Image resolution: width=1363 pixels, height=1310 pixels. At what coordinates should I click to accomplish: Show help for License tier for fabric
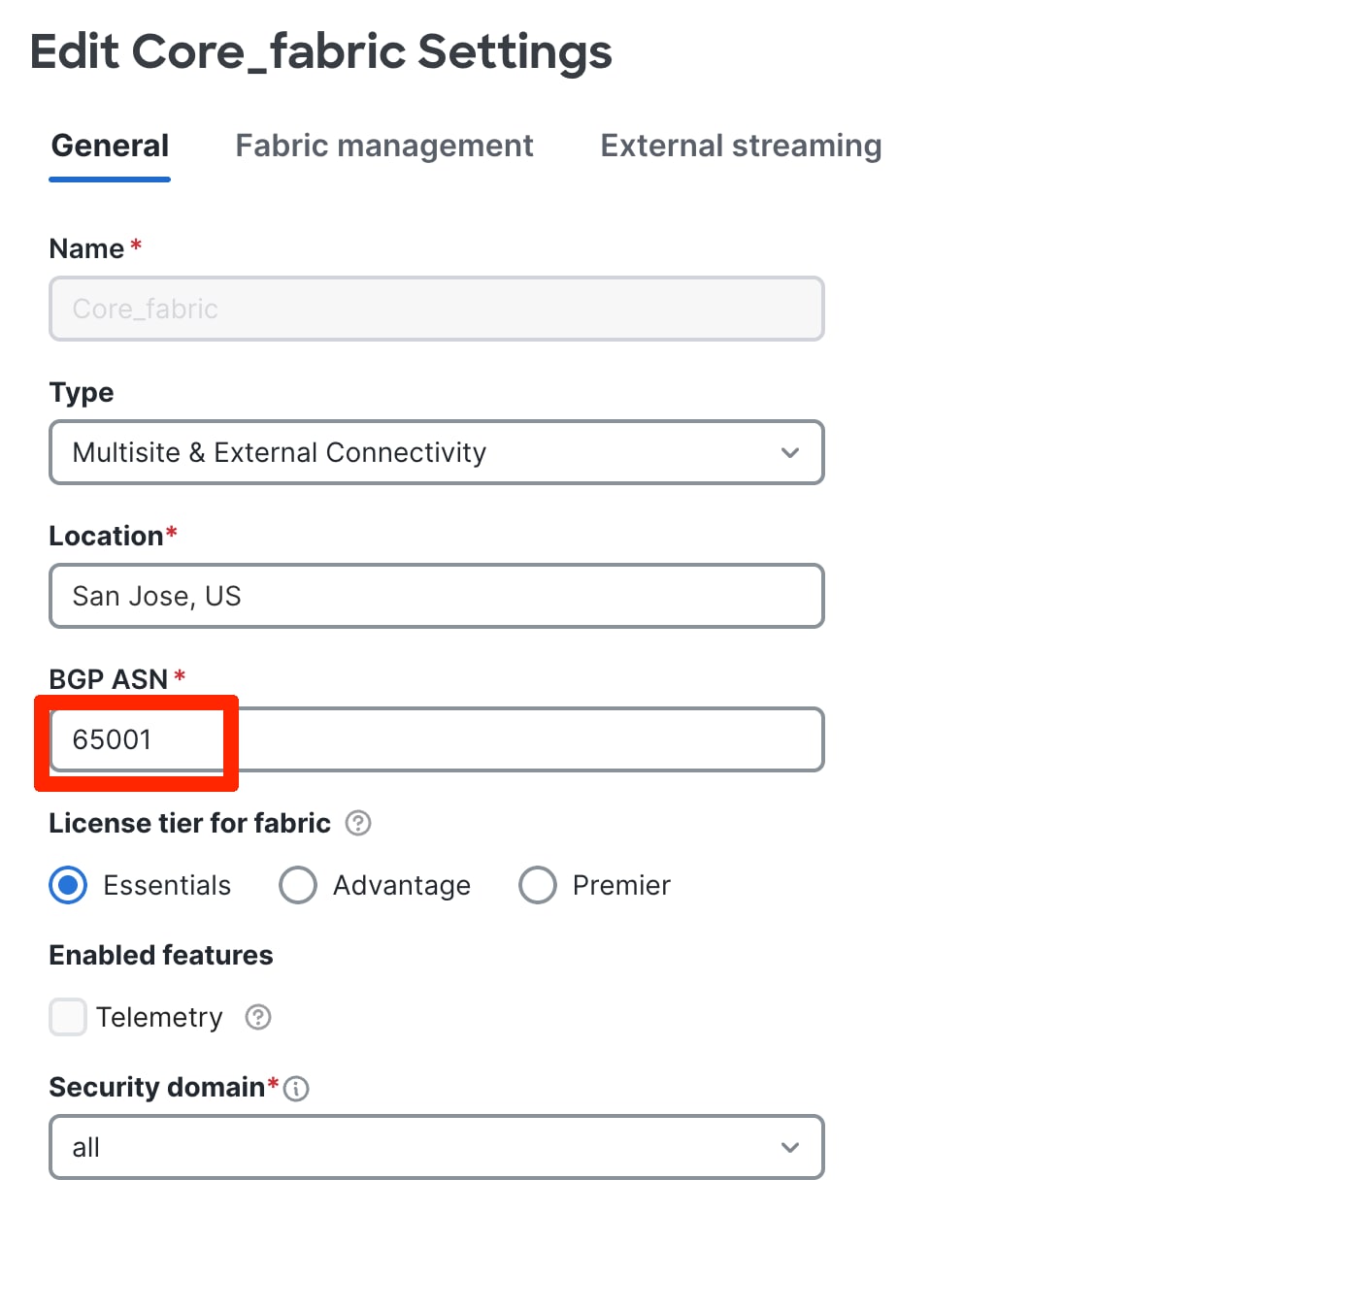pos(358,823)
